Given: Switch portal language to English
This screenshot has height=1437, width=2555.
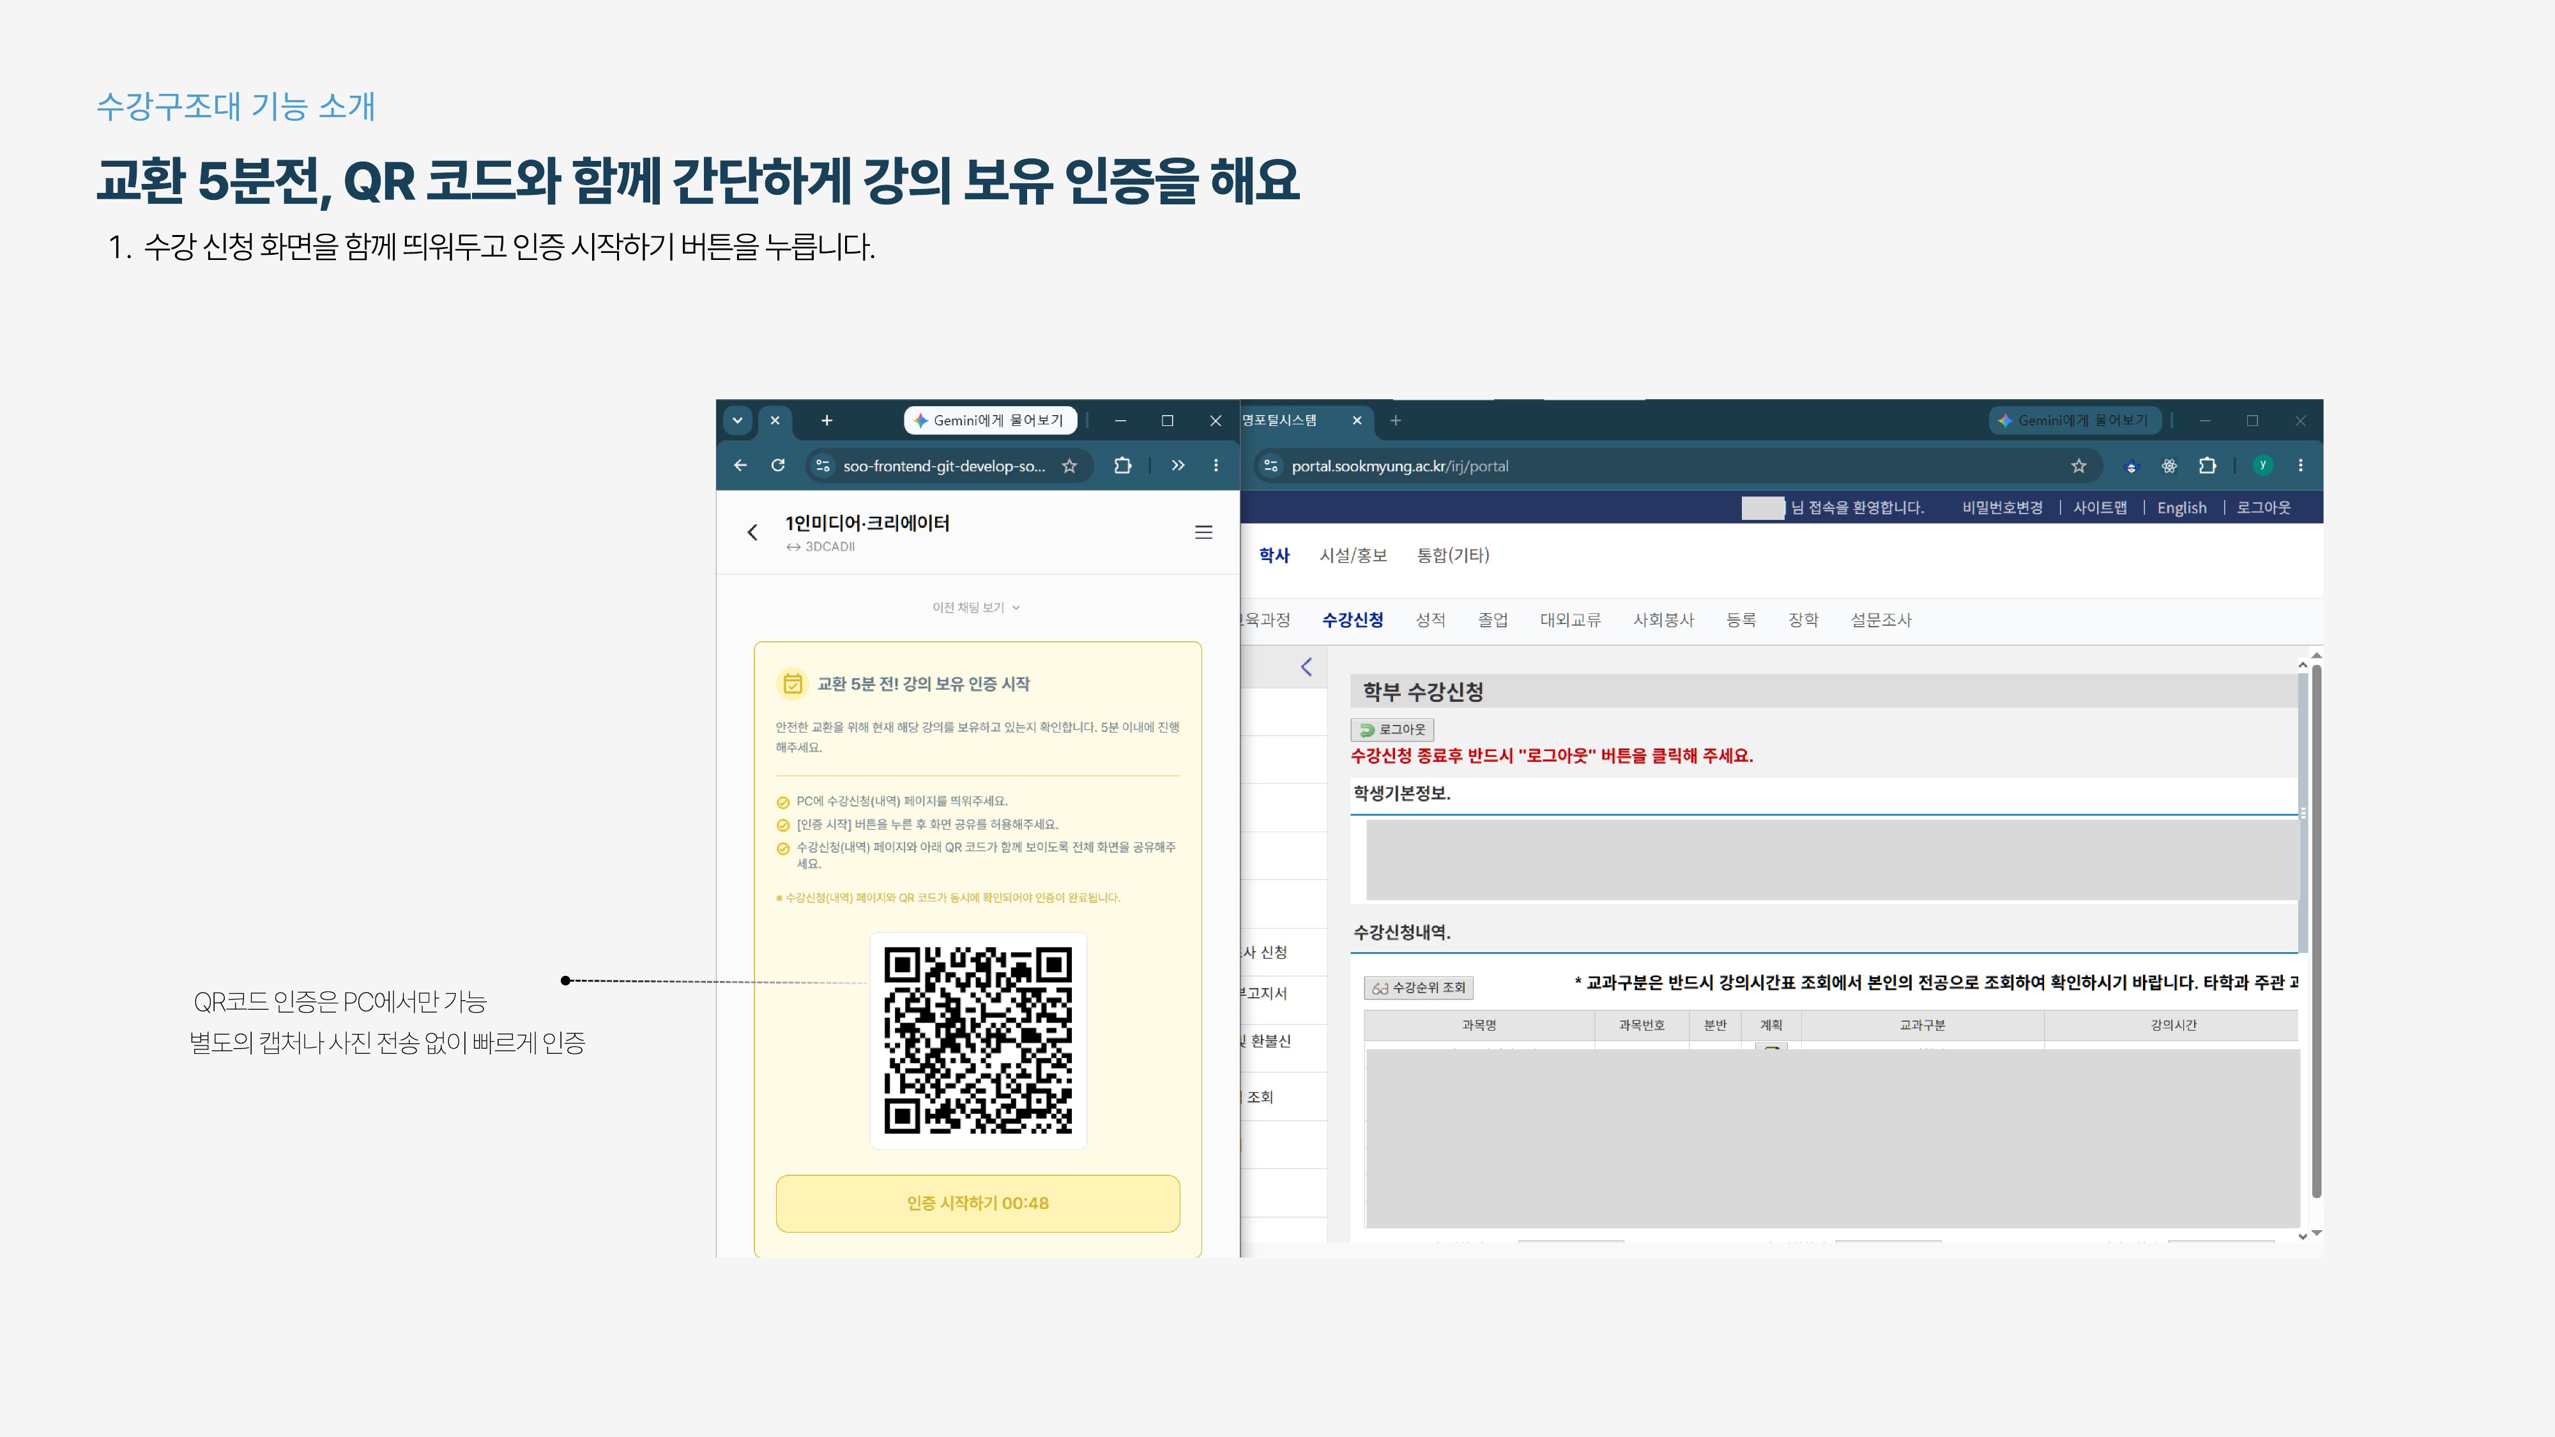Looking at the screenshot, I should 2181,508.
